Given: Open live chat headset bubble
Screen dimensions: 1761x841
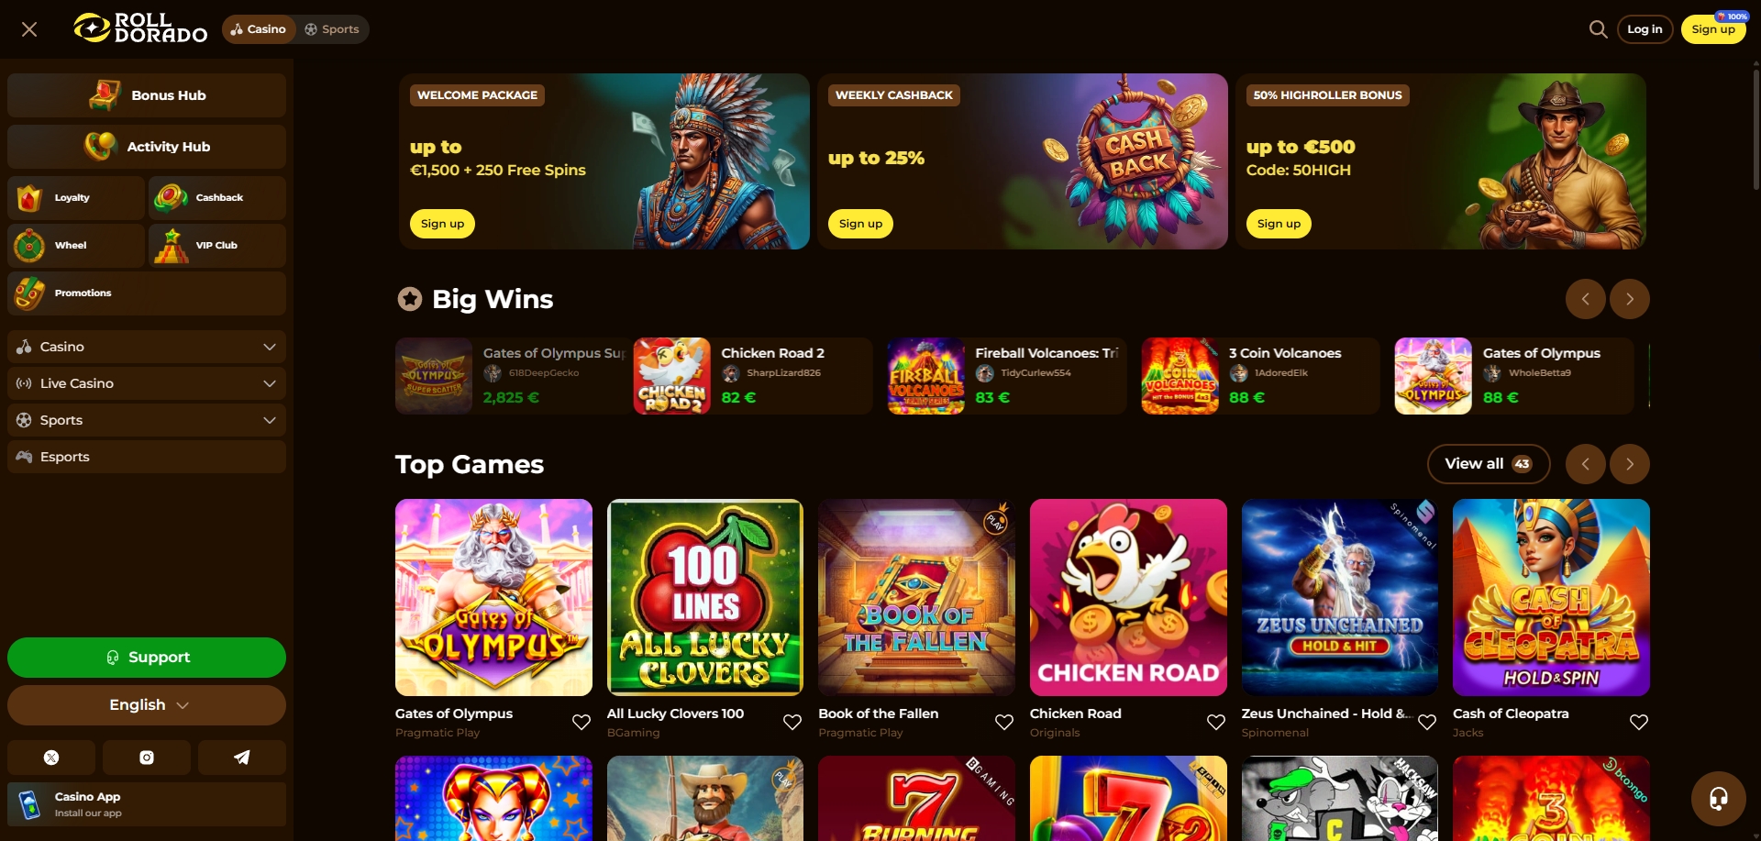Looking at the screenshot, I should 1718,798.
